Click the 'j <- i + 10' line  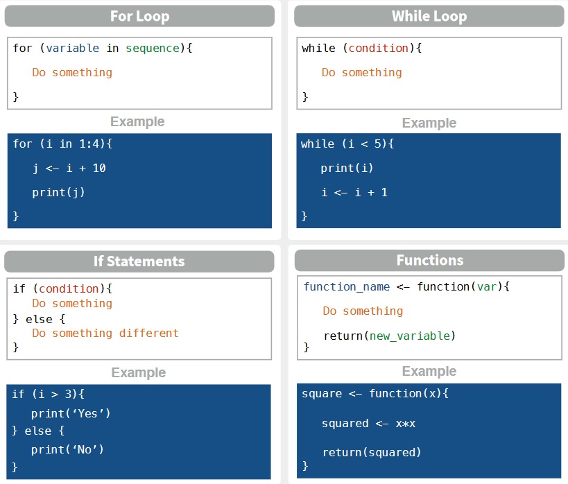(69, 168)
